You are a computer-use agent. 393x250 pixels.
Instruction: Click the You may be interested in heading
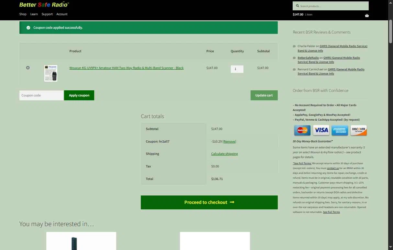[x=57, y=224]
